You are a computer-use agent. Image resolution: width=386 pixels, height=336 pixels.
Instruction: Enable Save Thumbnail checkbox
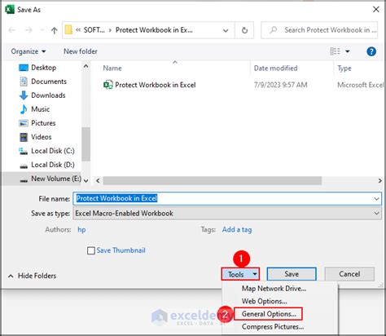[x=91, y=250]
